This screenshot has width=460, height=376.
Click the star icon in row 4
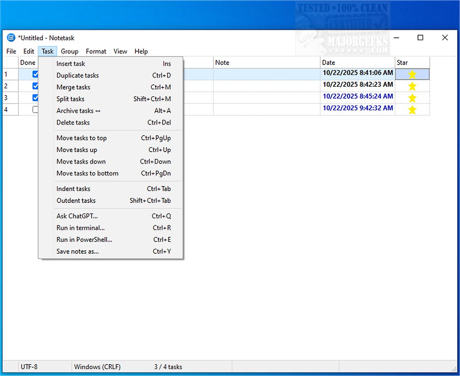412,110
